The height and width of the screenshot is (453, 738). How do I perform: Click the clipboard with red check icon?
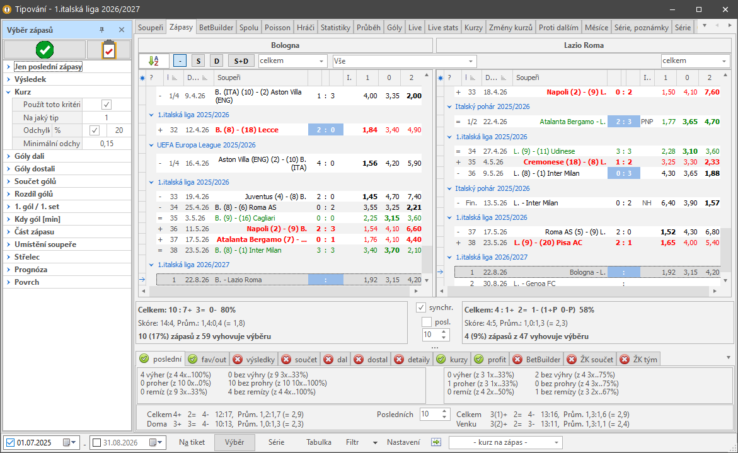coord(109,49)
